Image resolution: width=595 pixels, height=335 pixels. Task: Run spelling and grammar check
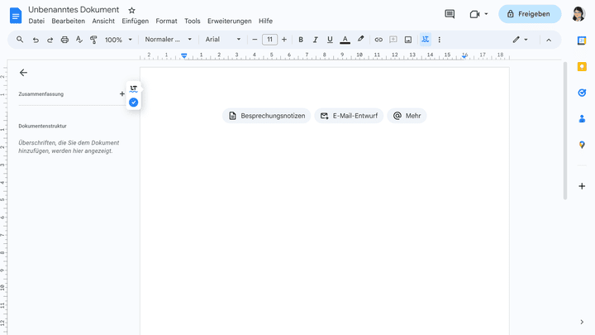tap(79, 40)
